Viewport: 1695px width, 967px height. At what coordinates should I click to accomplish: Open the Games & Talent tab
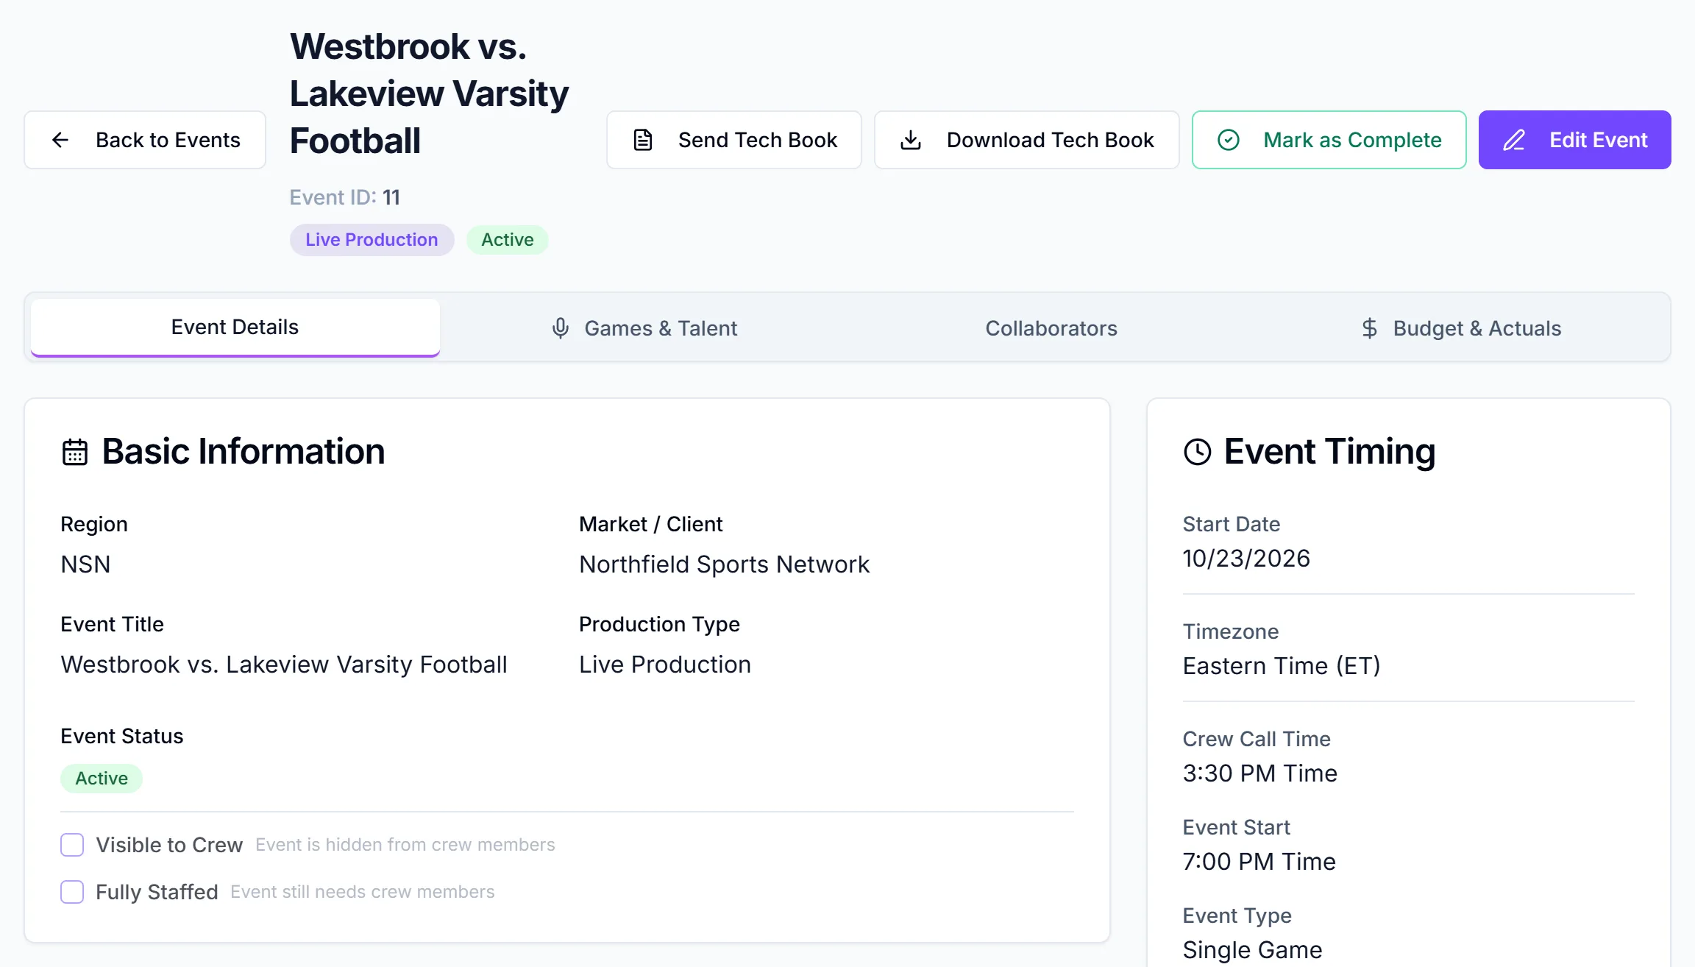644,328
